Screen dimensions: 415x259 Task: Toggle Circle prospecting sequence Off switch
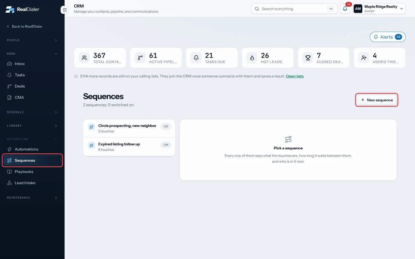tap(166, 126)
